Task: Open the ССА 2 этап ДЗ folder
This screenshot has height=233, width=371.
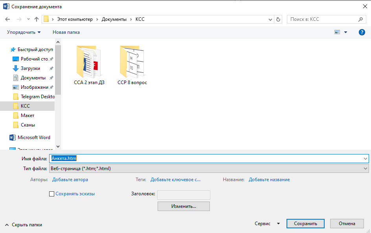Action: [x=89, y=65]
